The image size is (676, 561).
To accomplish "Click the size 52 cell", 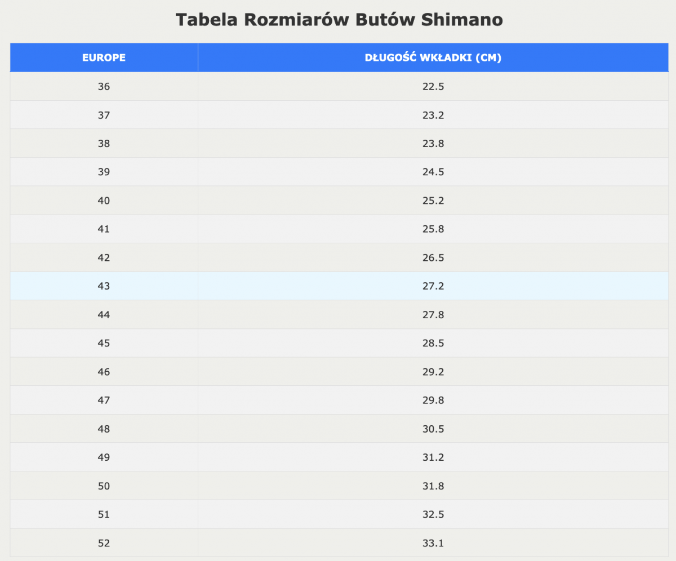I will 104,543.
